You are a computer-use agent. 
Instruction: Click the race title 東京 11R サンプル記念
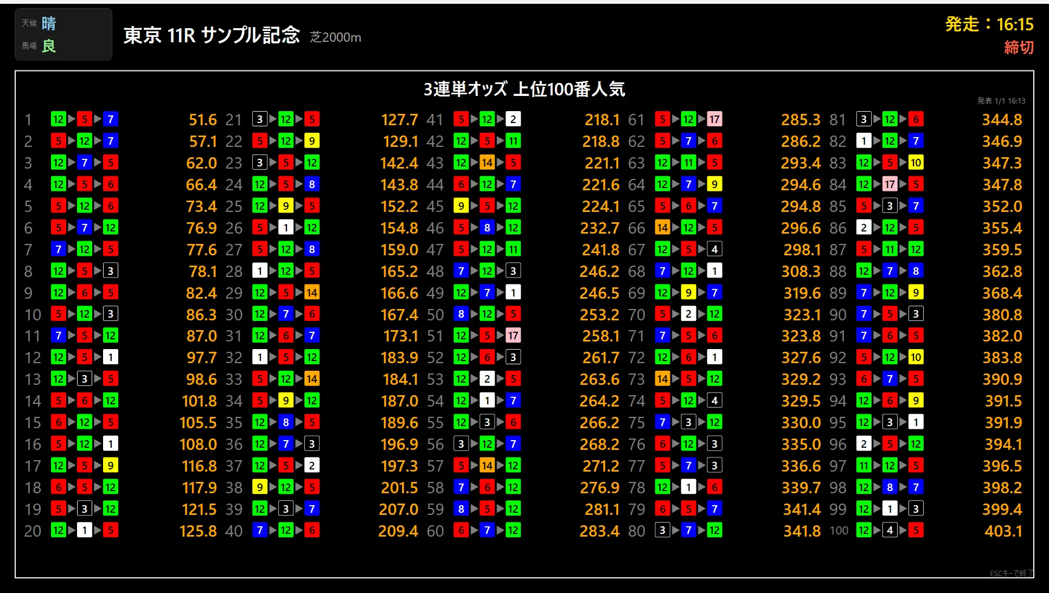(212, 35)
